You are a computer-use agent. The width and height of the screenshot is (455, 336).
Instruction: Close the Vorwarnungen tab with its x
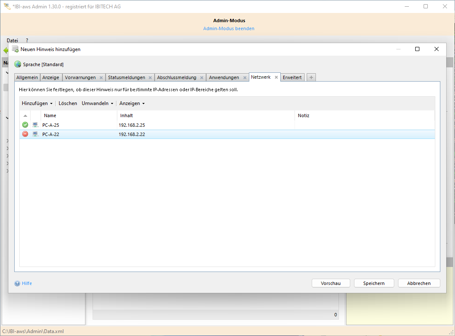pyautogui.click(x=101, y=78)
